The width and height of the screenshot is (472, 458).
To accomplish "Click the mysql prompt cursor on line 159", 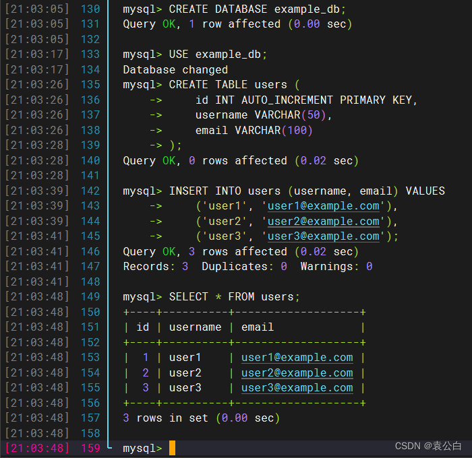I will coord(172,448).
